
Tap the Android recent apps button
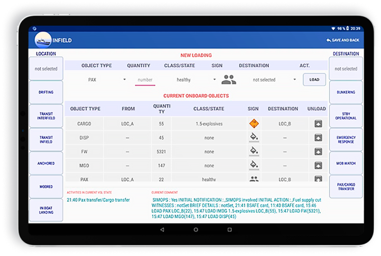click(x=229, y=229)
